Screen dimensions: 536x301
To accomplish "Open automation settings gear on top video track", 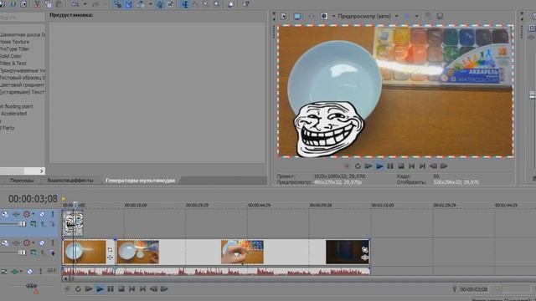I will pyautogui.click(x=26, y=214).
